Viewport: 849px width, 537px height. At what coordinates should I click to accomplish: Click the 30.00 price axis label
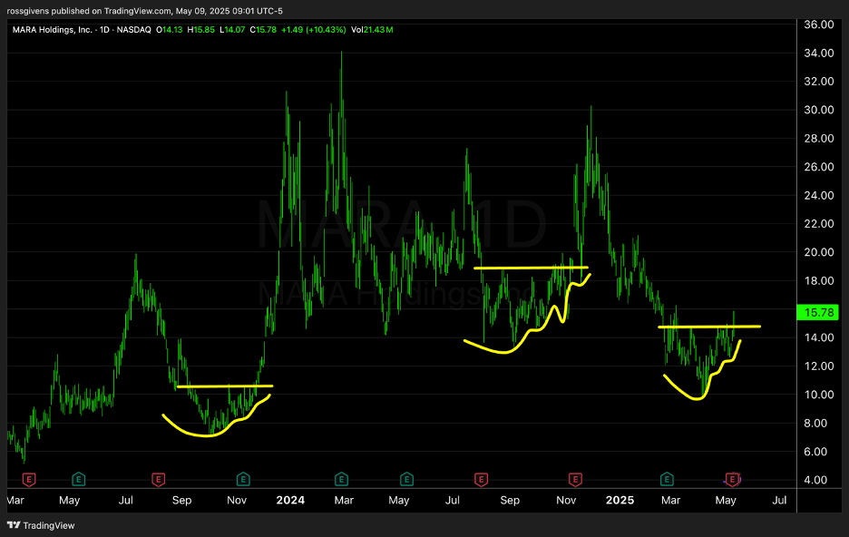[819, 110]
